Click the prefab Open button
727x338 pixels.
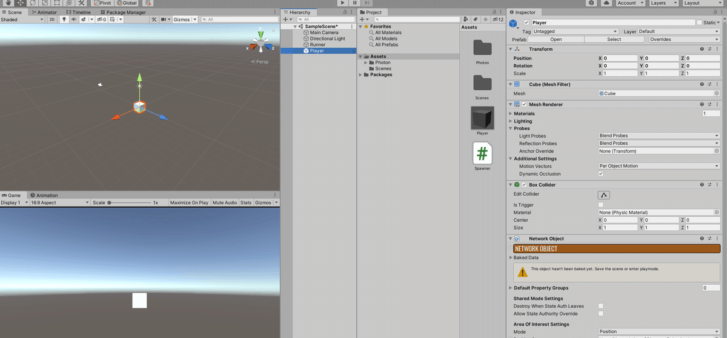tap(556, 39)
